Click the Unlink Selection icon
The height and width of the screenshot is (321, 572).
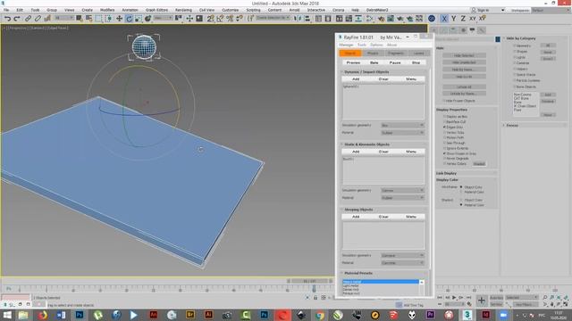coord(38,18)
